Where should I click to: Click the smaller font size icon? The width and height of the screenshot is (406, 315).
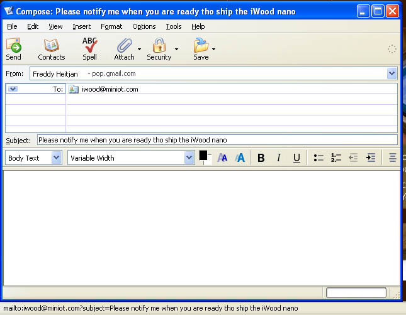(222, 157)
